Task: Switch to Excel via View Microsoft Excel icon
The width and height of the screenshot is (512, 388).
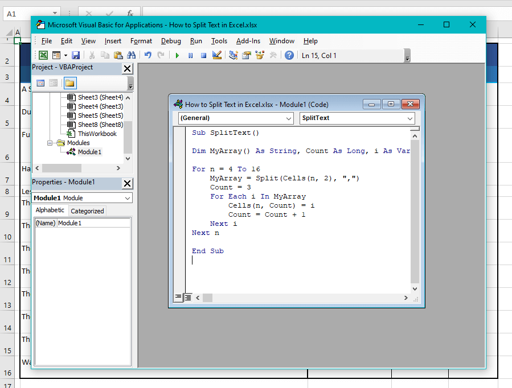Action: point(43,55)
